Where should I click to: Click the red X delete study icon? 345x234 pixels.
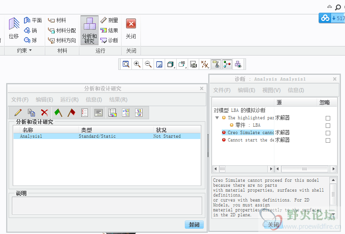pyautogui.click(x=44, y=113)
